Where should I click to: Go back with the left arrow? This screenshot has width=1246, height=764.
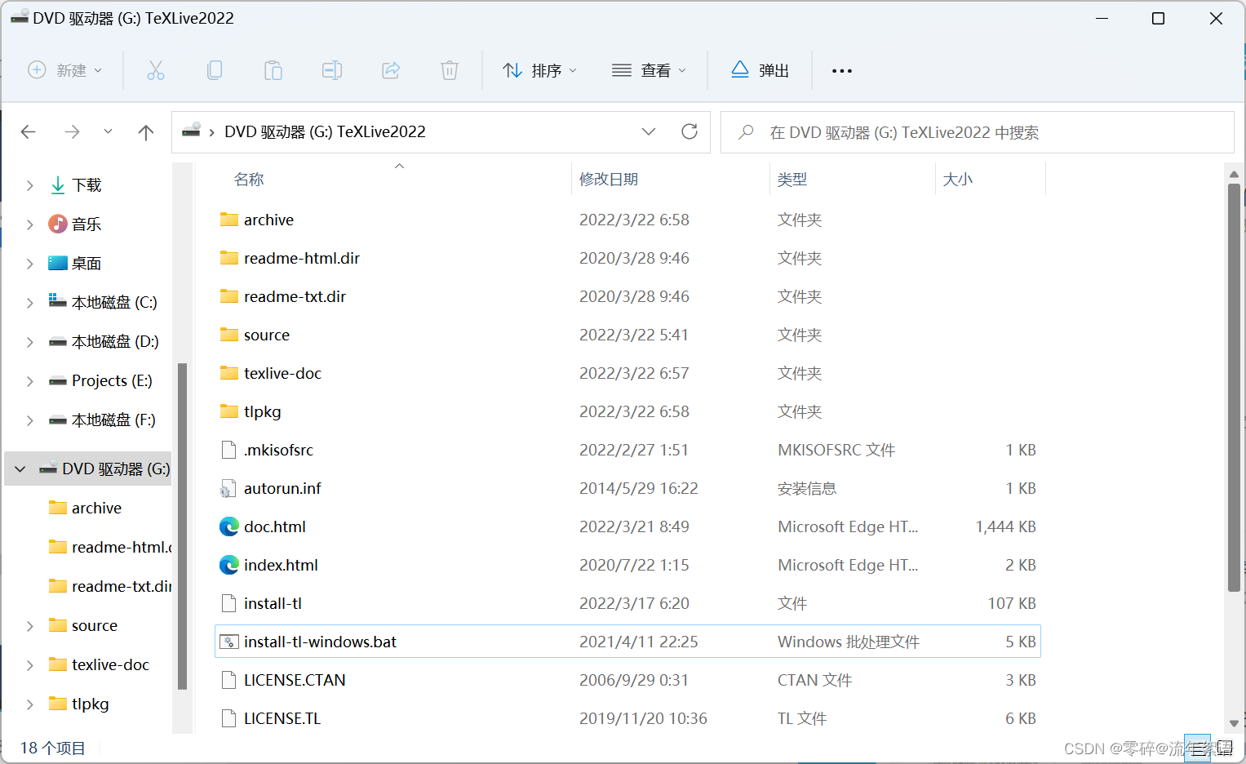click(x=29, y=131)
